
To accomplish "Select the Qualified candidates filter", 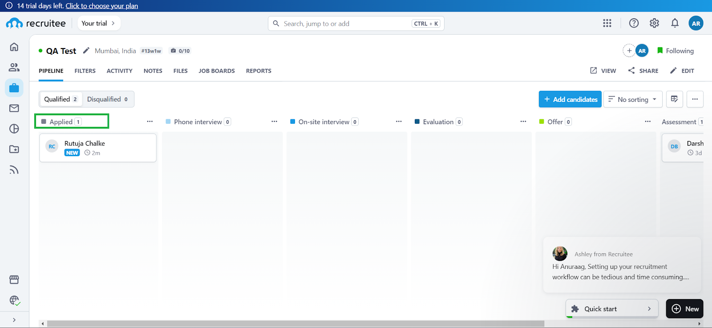I will point(61,99).
